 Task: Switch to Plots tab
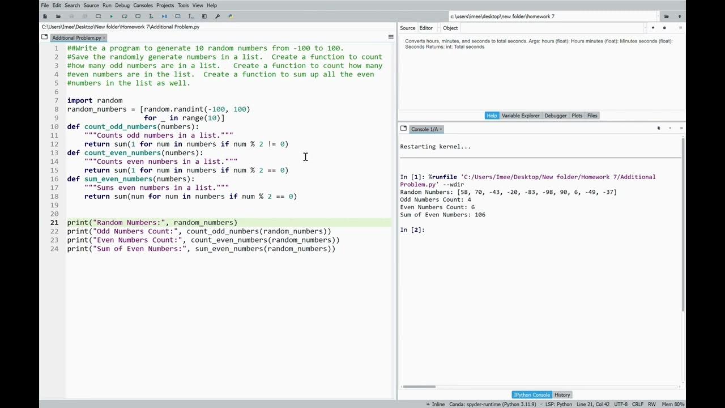577,116
